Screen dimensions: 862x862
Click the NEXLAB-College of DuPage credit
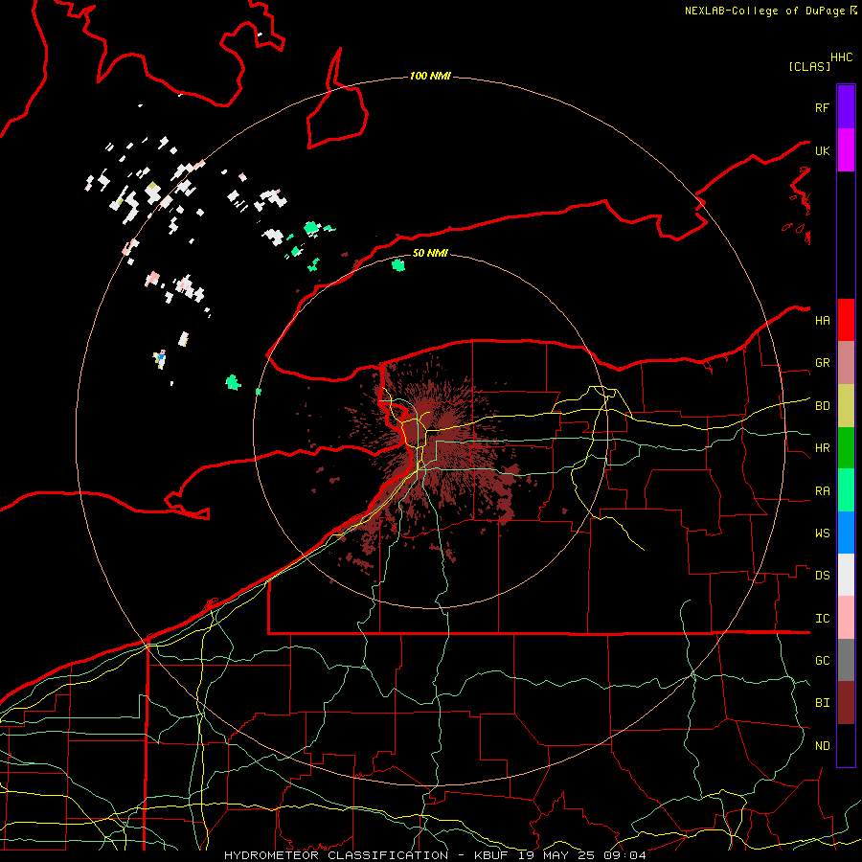770,11
